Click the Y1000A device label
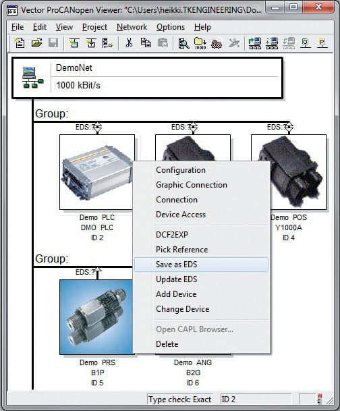Screen dimensions: 340x411 [x=289, y=227]
